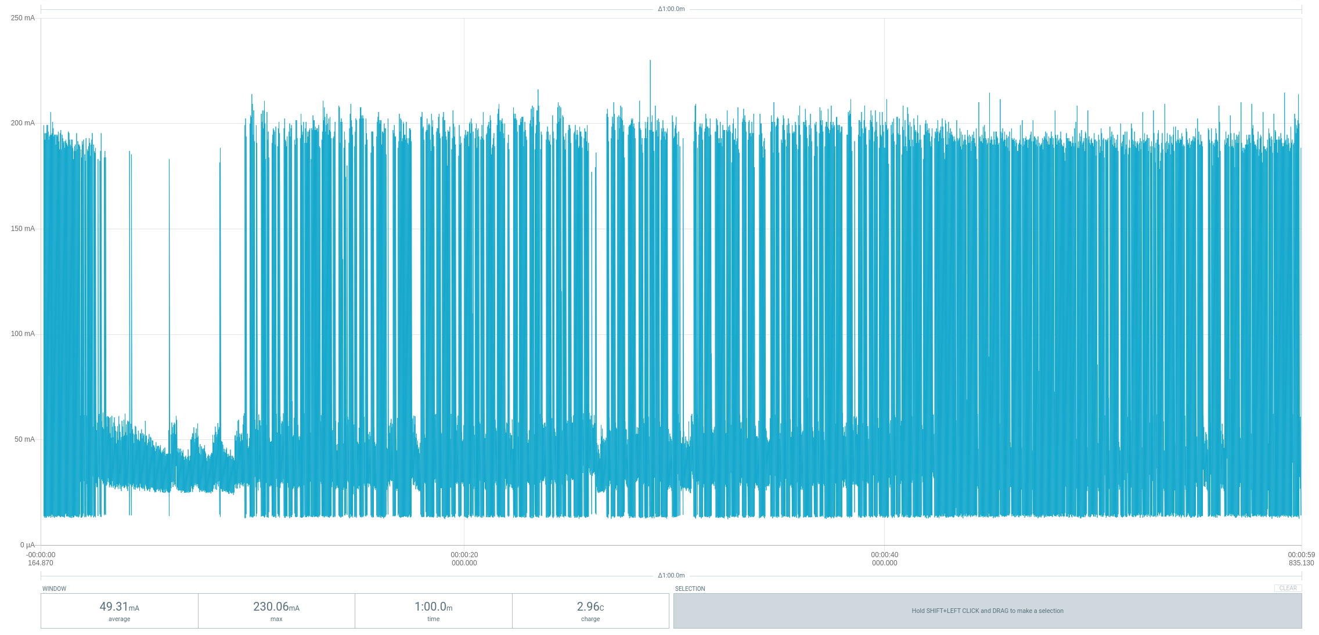The image size is (1319, 635).
Task: Click the 50 mA y-axis label
Action: [x=24, y=439]
